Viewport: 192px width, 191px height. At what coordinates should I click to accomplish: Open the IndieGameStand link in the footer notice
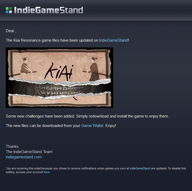click(140, 168)
